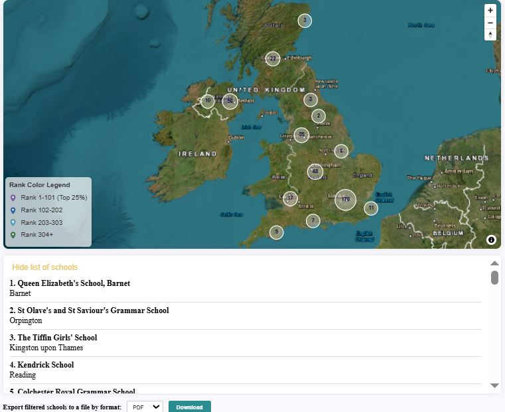The width and height of the screenshot is (505, 412).
Task: Click the light blue Rank 203-303 legend pin
Action: pos(13,223)
